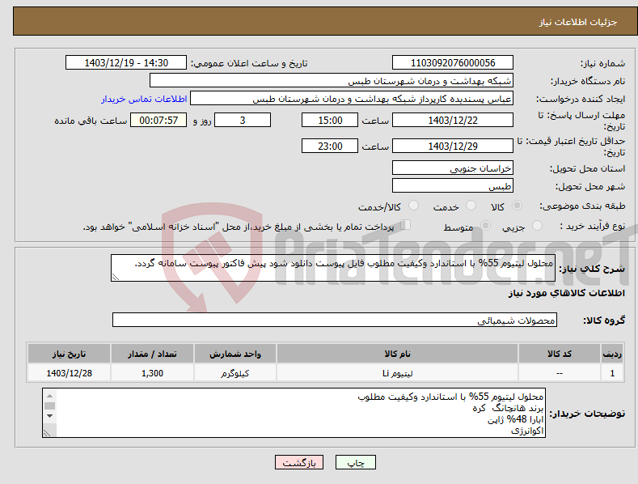The width and height of the screenshot is (638, 484).
Task: Click the announcement date field 1403/12/19 - 14:30
Action: [x=126, y=63]
